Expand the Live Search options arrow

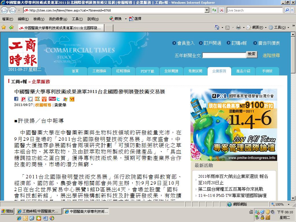(x=292, y=10)
